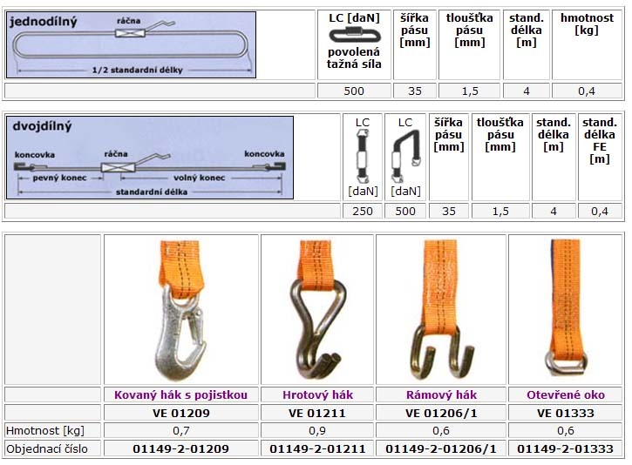This screenshot has width=632, height=465.
Task: Click the Objednací číslo row label
Action: tap(47, 448)
